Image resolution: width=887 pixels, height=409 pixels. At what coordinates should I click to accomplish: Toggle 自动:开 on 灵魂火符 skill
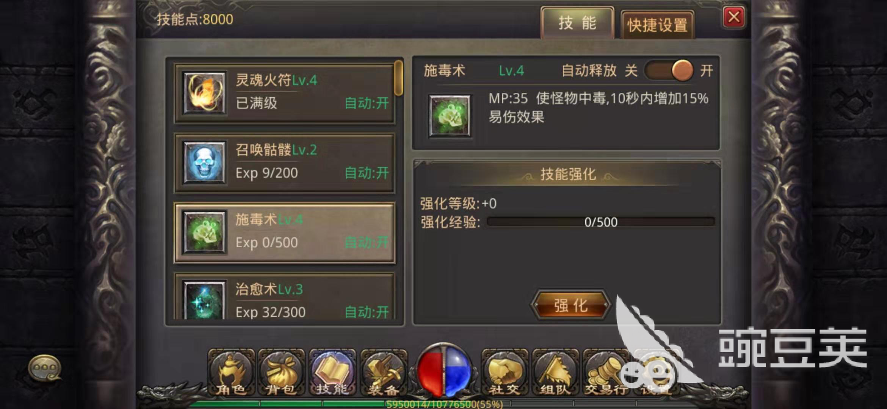[x=367, y=103]
